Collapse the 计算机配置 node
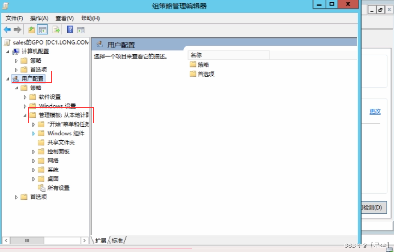The width and height of the screenshot is (394, 252). [8, 52]
